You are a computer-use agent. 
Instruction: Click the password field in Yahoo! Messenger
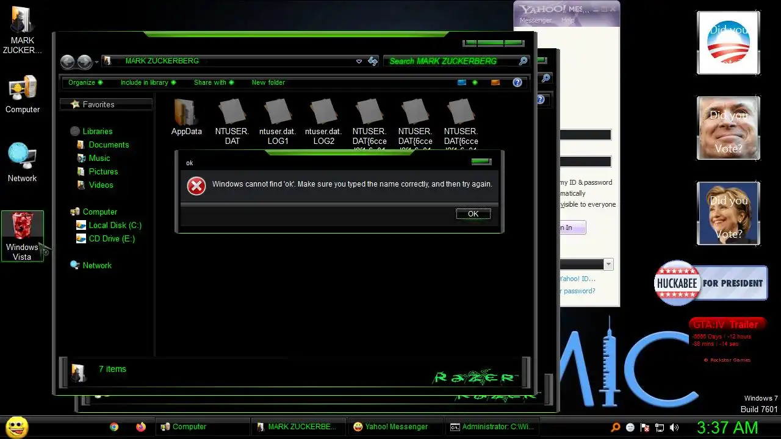pyautogui.click(x=585, y=162)
